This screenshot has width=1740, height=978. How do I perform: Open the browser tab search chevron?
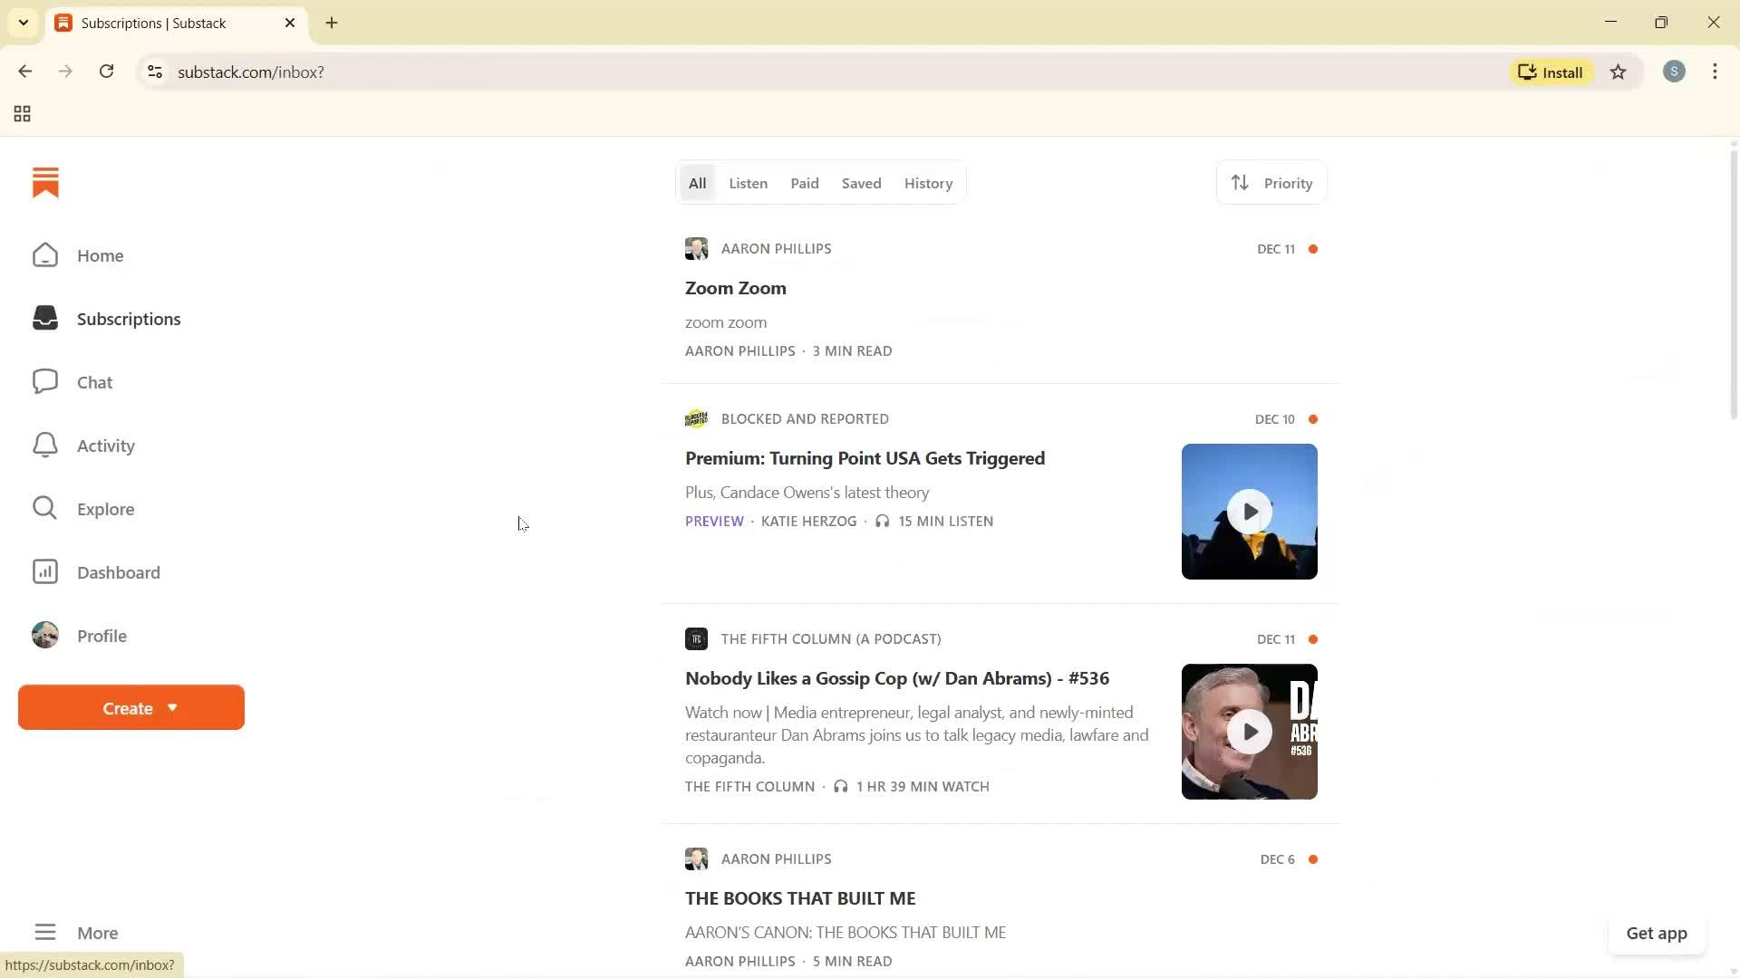pos(24,23)
